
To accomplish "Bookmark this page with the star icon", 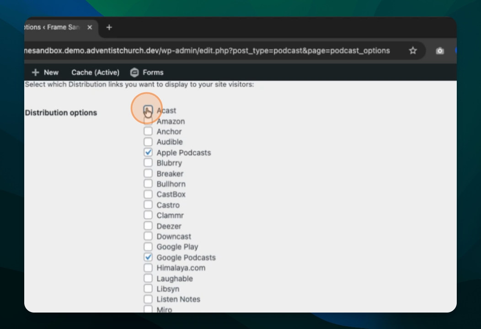I will coord(413,51).
